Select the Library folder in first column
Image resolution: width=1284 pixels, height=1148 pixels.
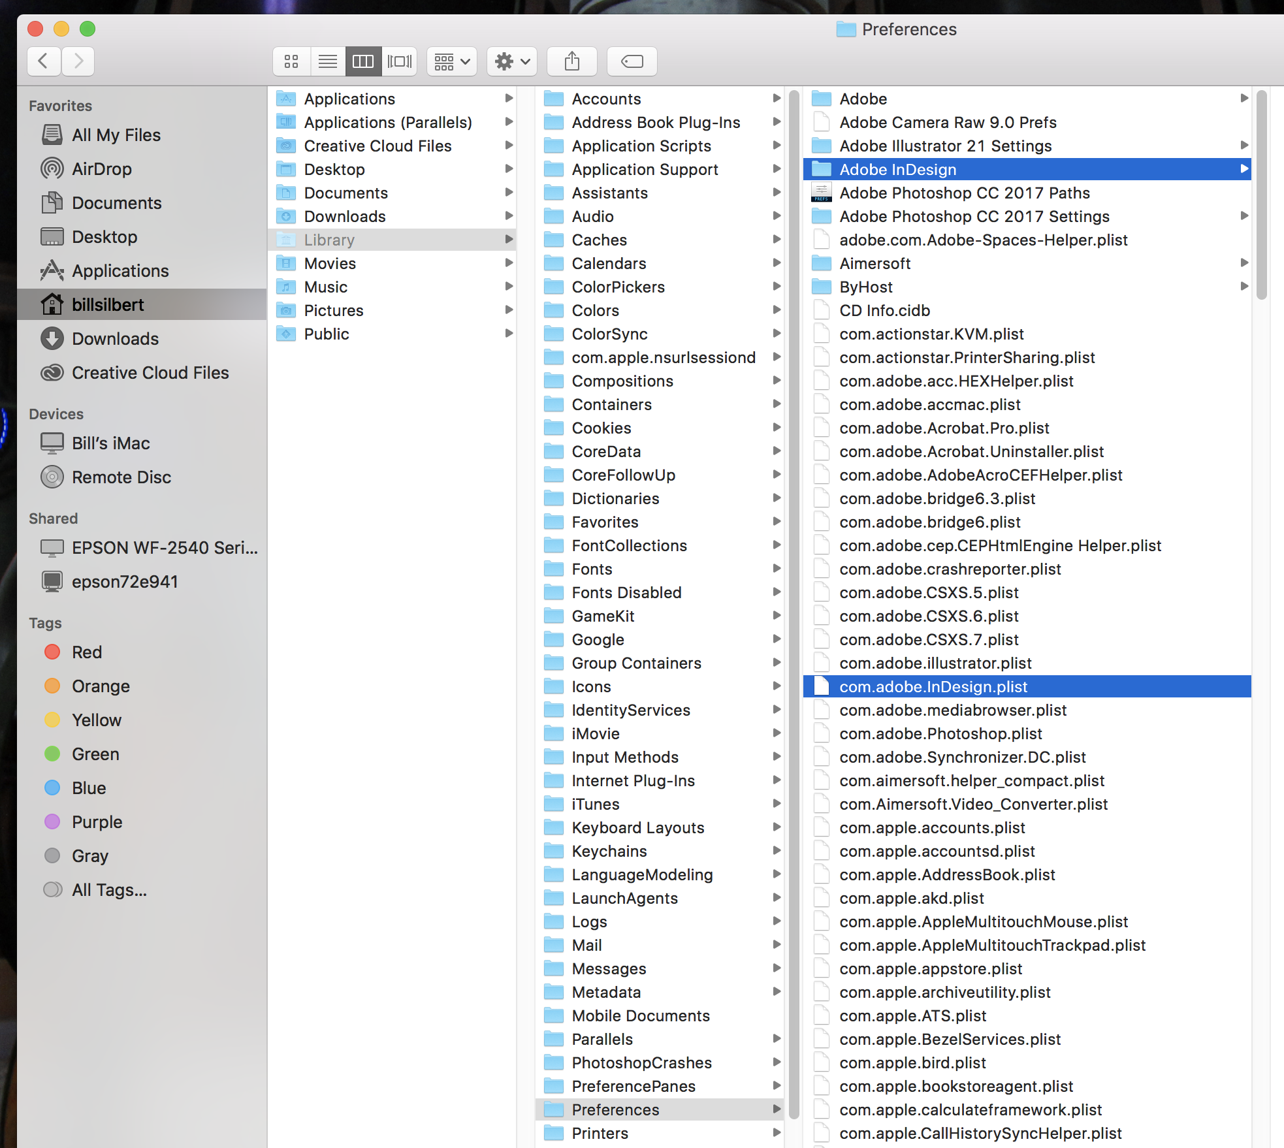coord(392,240)
